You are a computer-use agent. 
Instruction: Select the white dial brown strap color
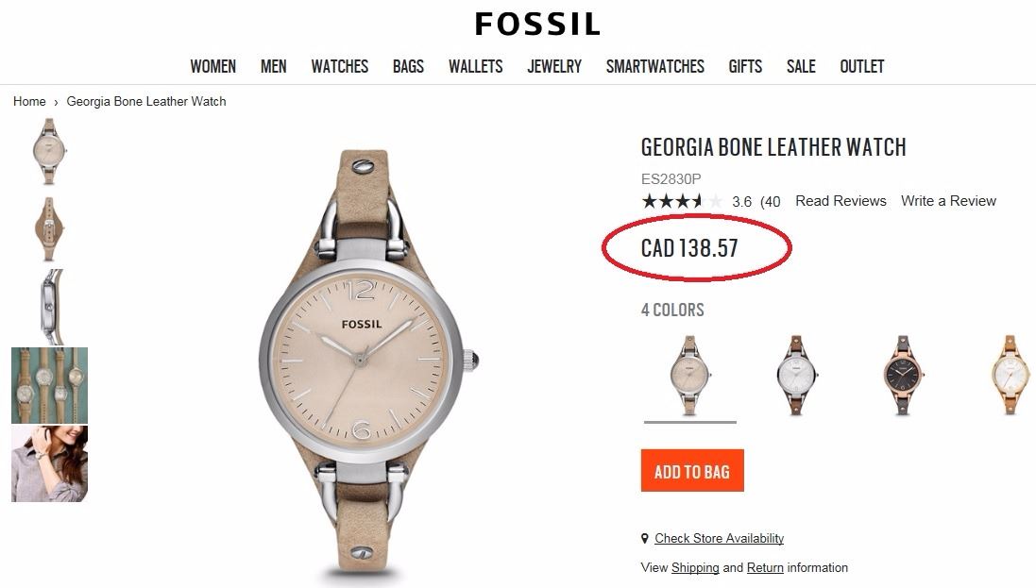[796, 375]
